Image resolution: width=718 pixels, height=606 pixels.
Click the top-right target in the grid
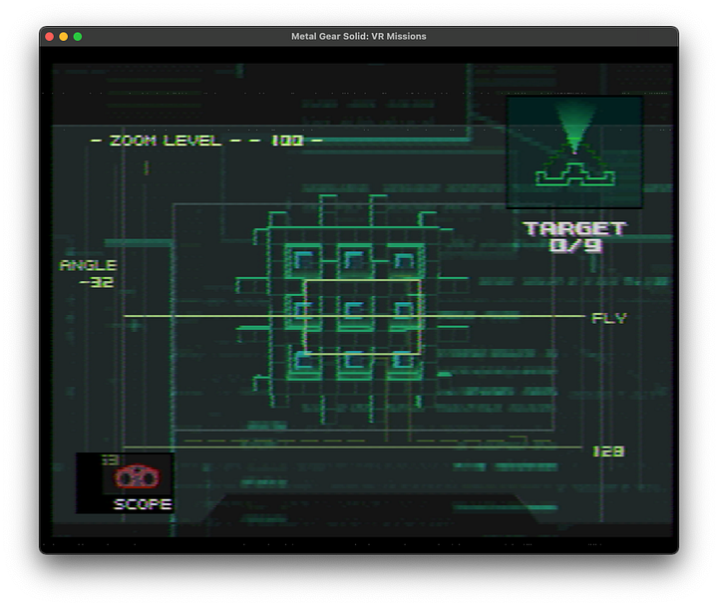point(405,261)
